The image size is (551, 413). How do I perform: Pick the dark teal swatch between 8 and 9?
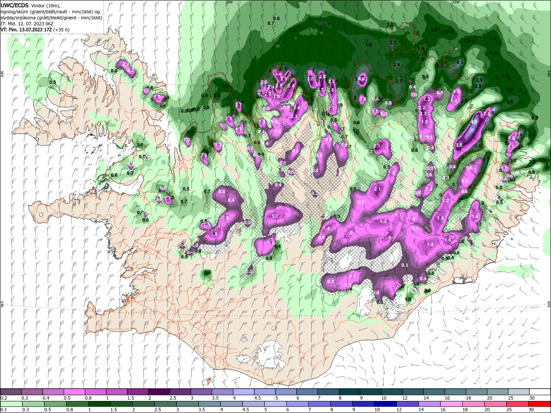click(x=349, y=392)
